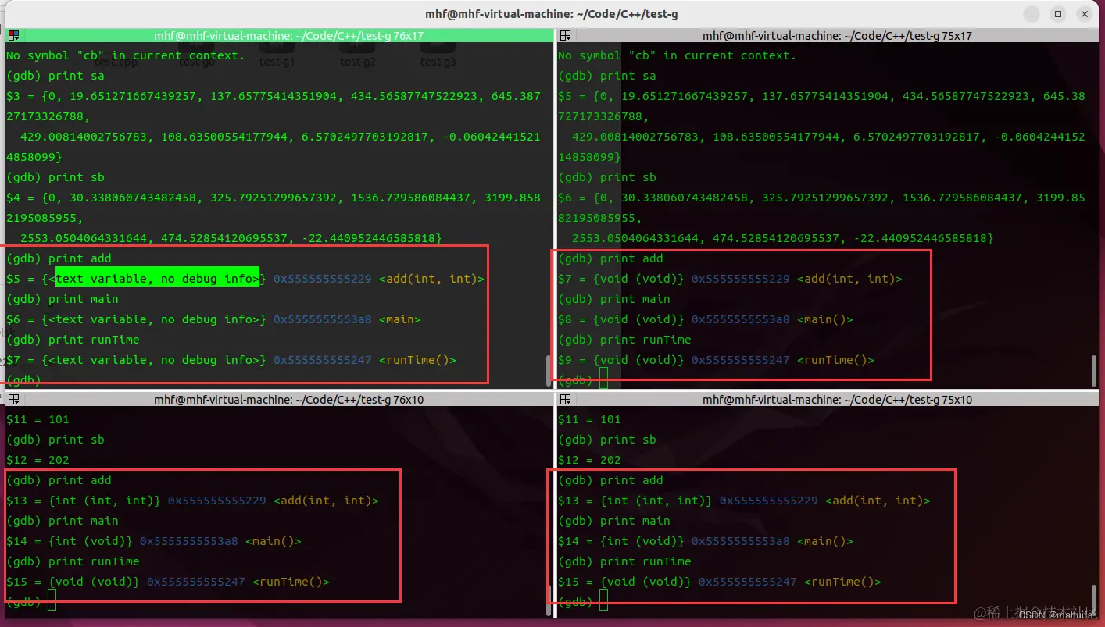Click the gdb prompt cursor in the 76x10 pane
Viewport: 1105px width, 627px height.
(x=52, y=600)
